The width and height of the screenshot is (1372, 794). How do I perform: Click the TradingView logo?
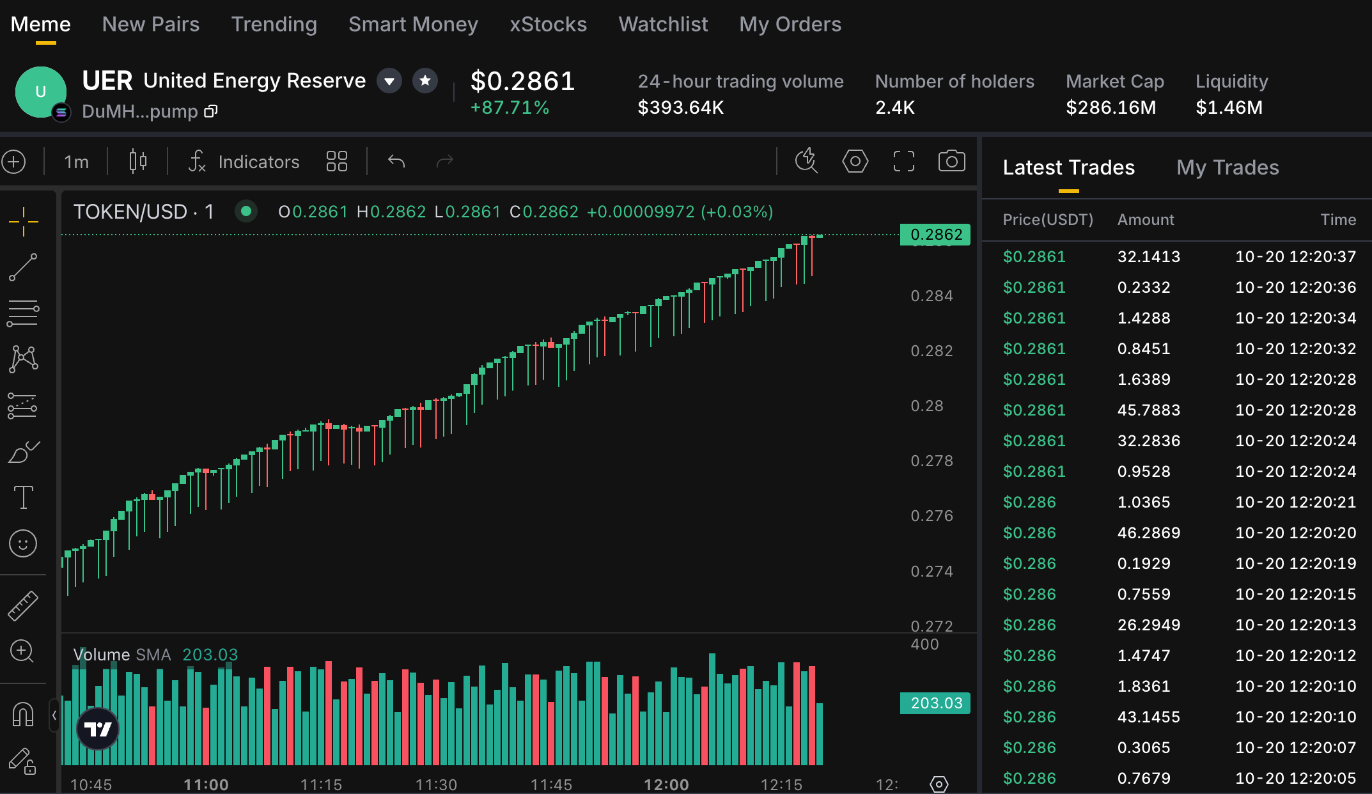pos(98,729)
